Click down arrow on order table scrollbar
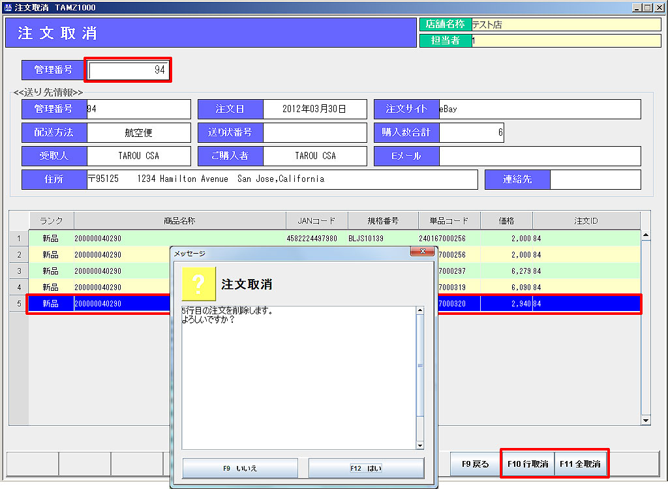The width and height of the screenshot is (668, 489). 646,421
